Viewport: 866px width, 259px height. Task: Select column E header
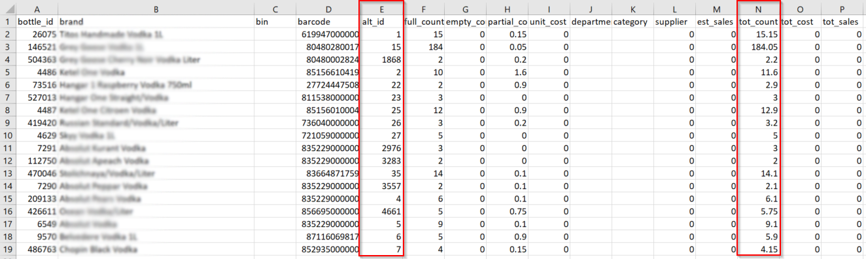point(382,9)
